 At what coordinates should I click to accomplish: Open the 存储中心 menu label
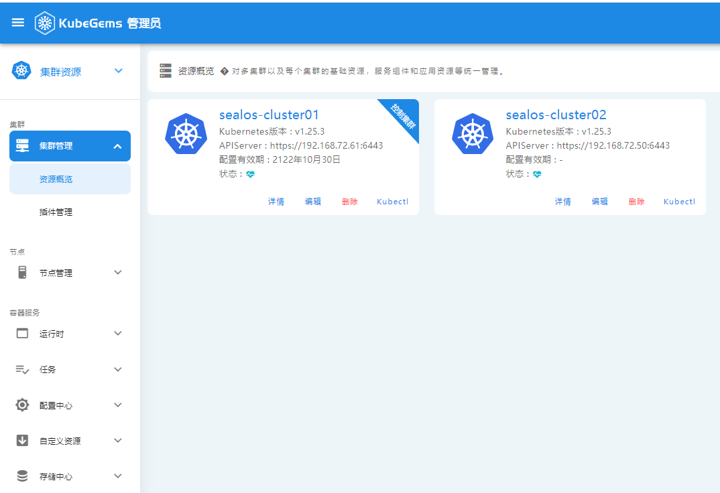click(56, 476)
